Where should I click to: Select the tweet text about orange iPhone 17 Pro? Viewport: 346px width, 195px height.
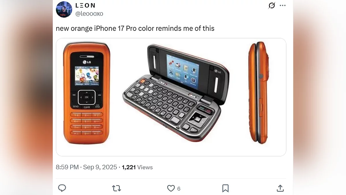(135, 29)
